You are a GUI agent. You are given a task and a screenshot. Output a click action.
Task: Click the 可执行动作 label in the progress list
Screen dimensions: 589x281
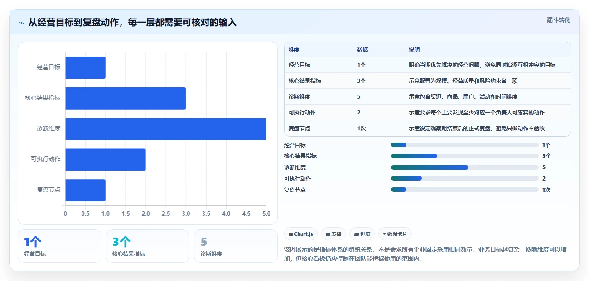pyautogui.click(x=298, y=179)
